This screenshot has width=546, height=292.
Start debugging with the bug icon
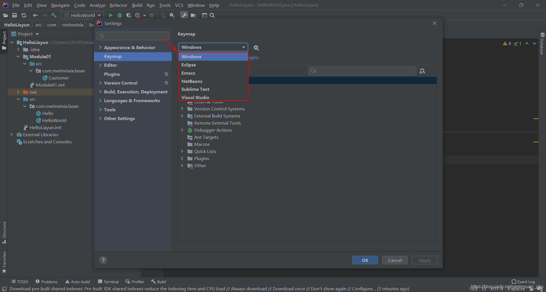click(120, 15)
